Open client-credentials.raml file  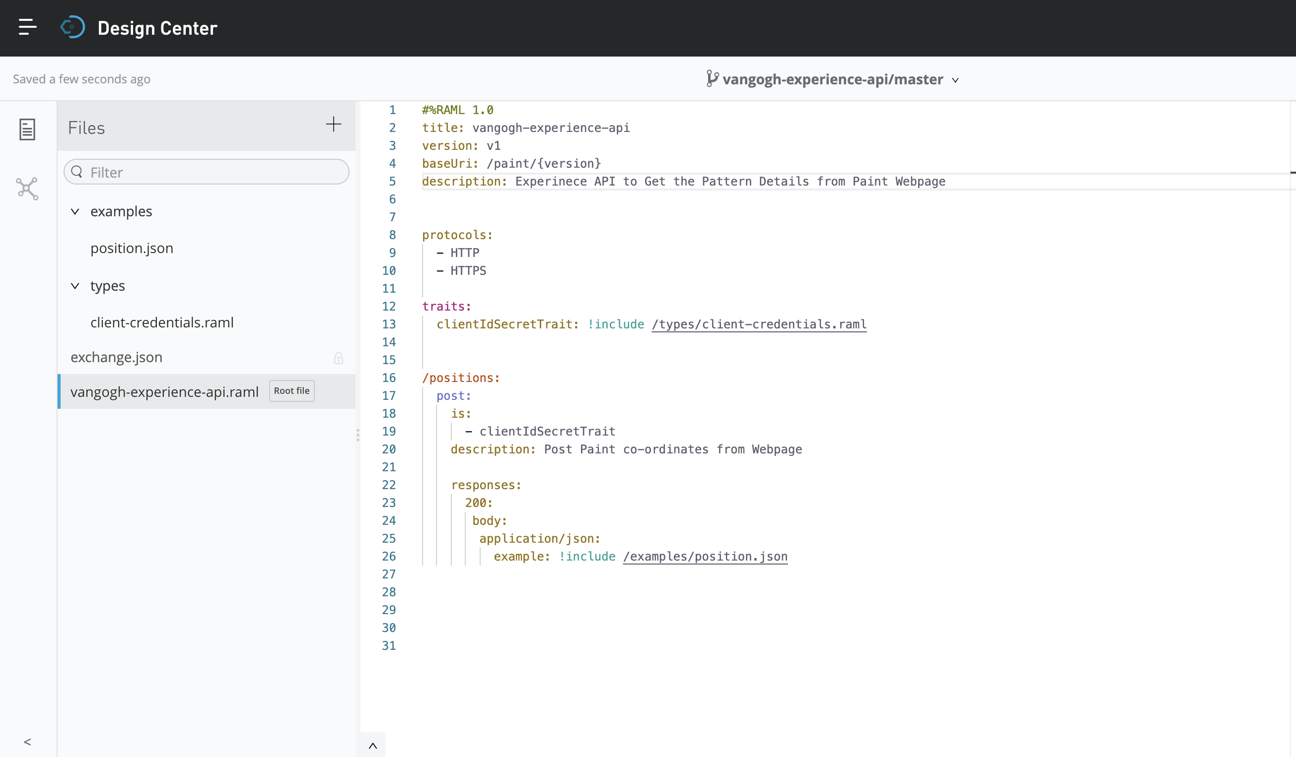[162, 322]
